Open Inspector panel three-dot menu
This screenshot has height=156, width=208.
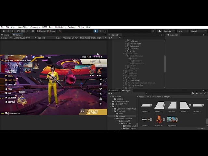click(206, 35)
